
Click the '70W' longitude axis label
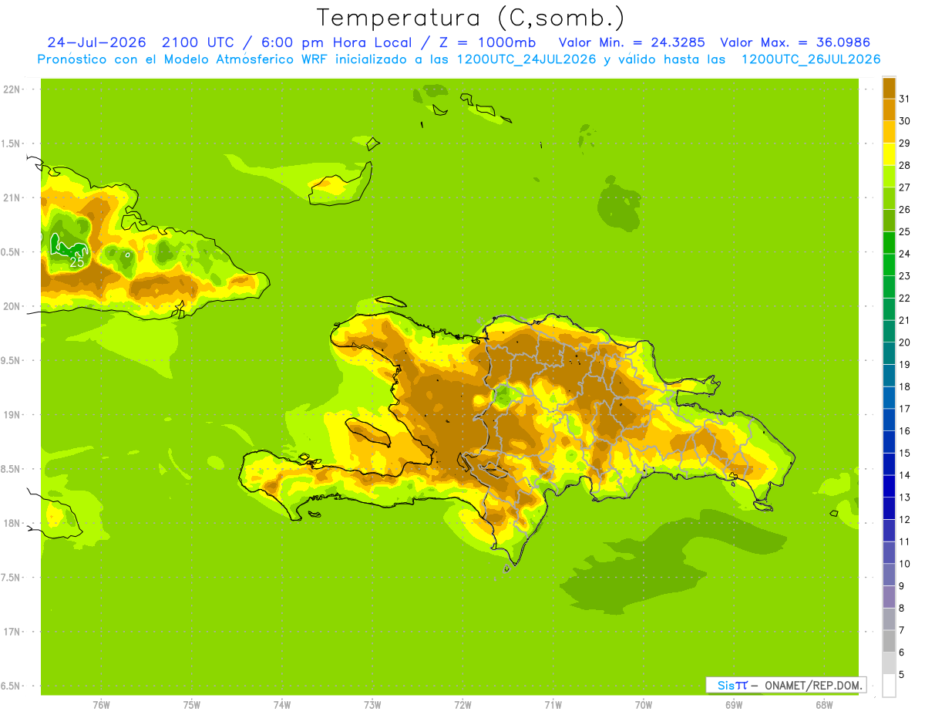click(x=644, y=704)
